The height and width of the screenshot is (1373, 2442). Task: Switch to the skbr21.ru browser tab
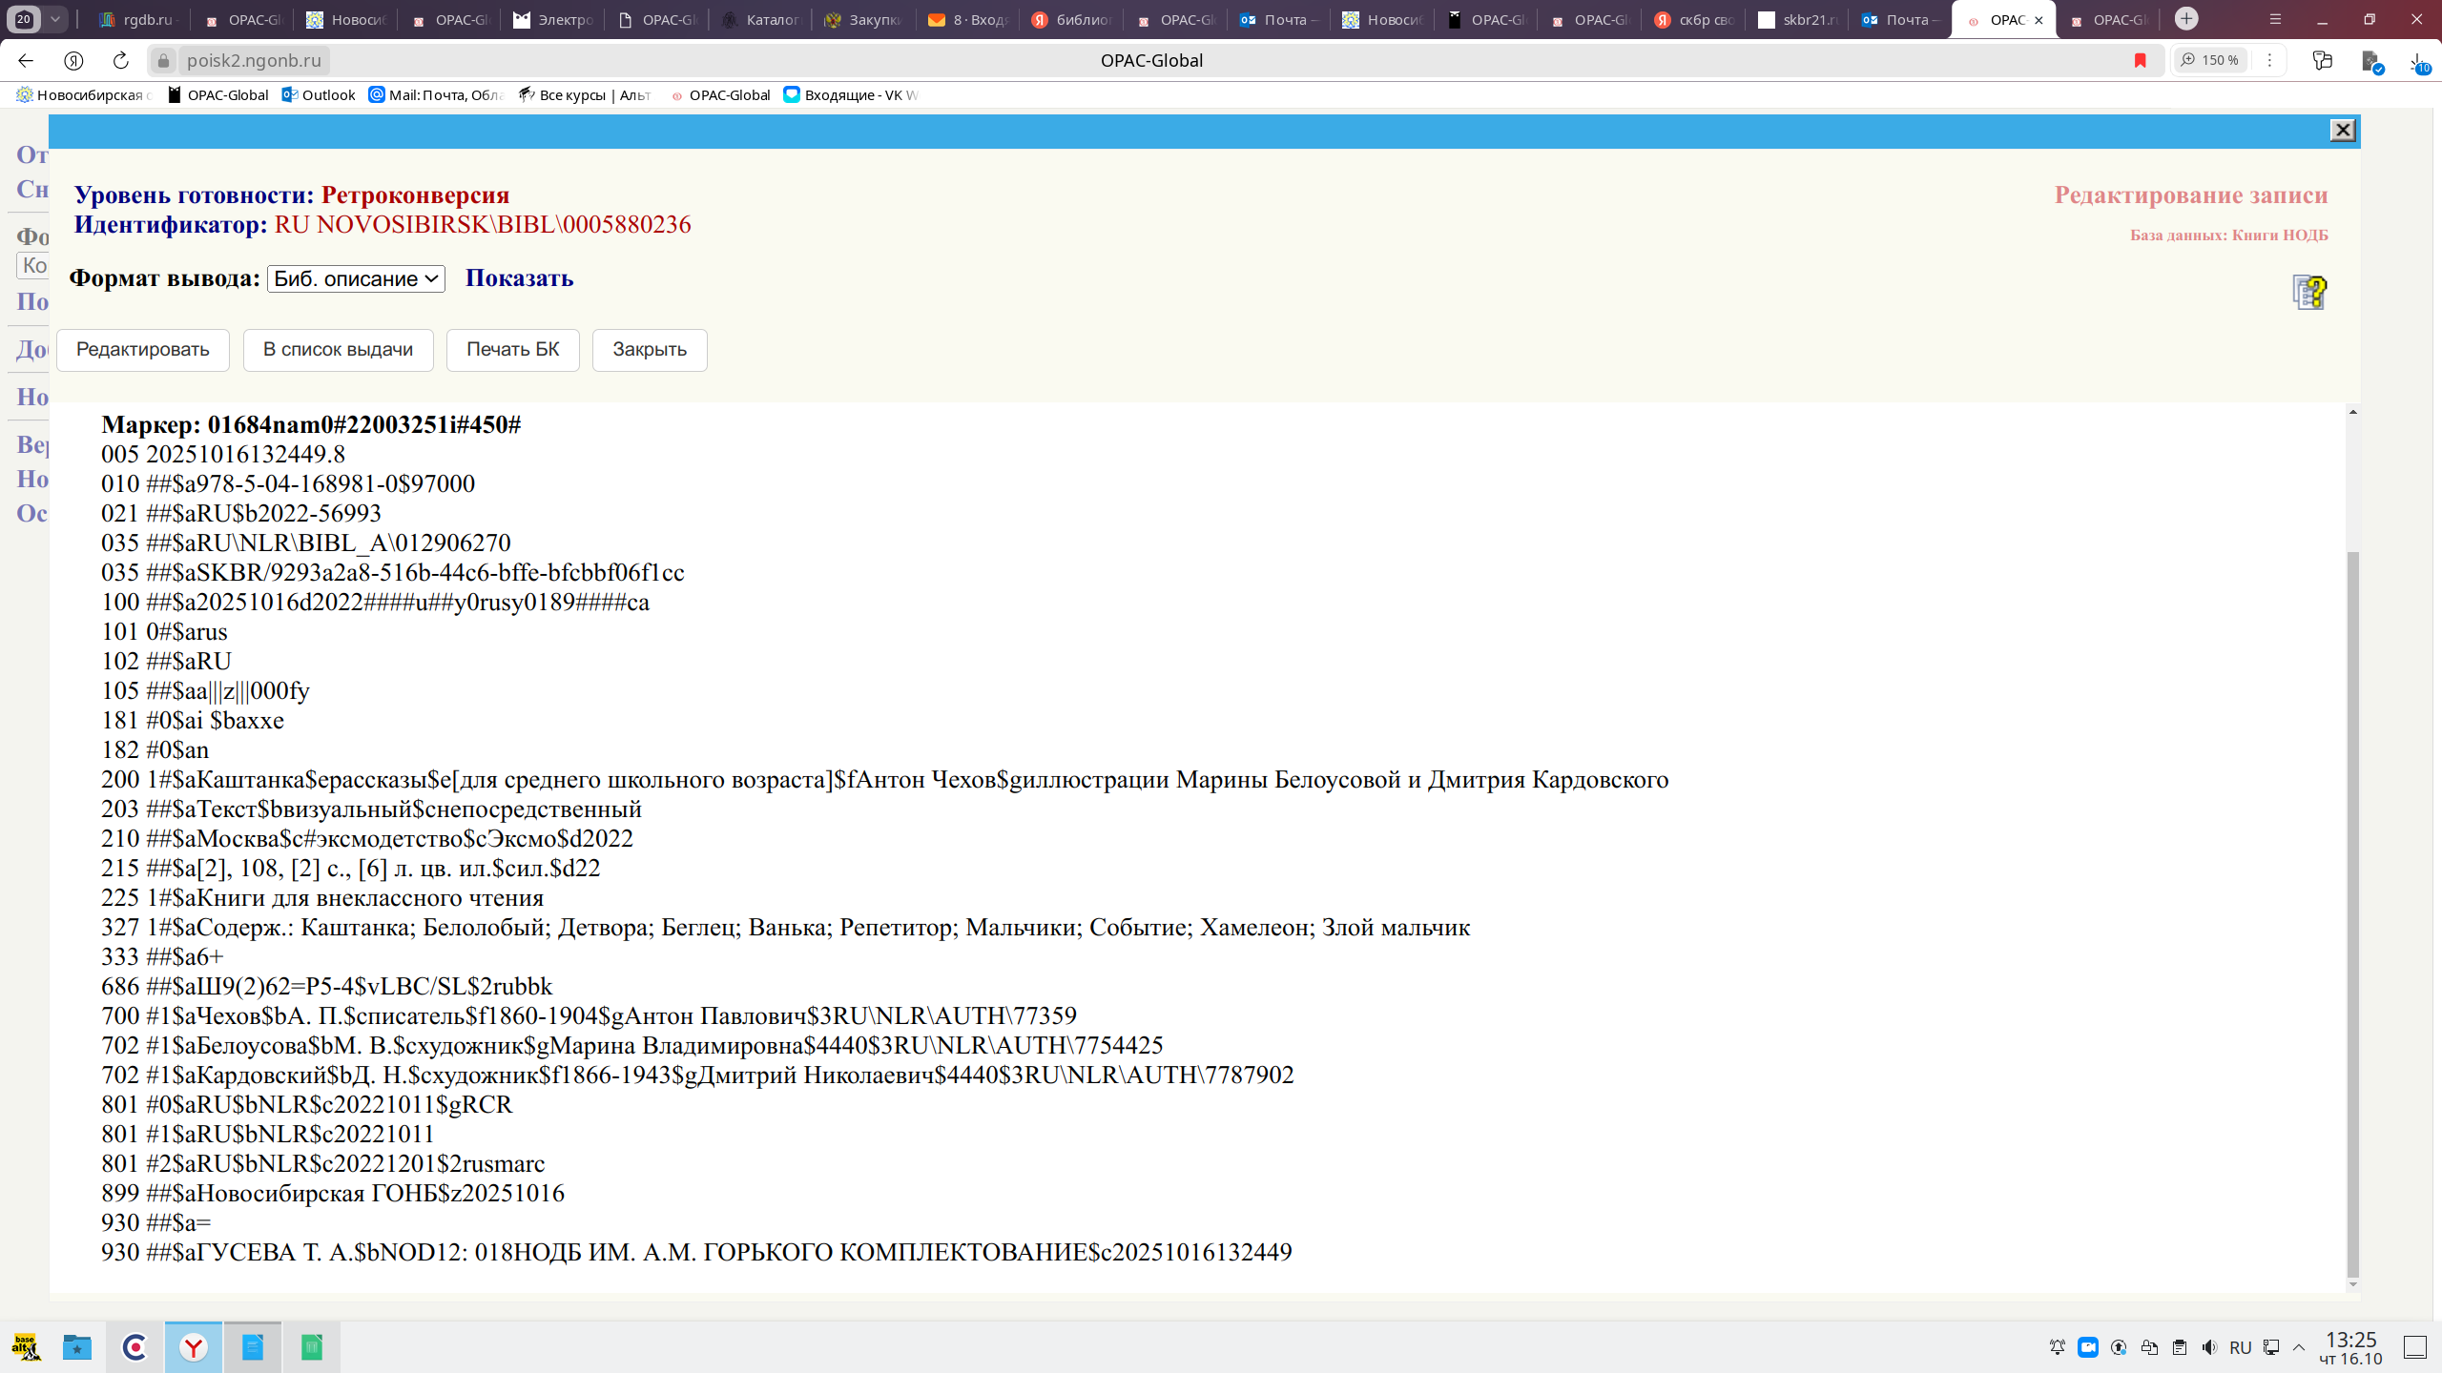(1795, 19)
